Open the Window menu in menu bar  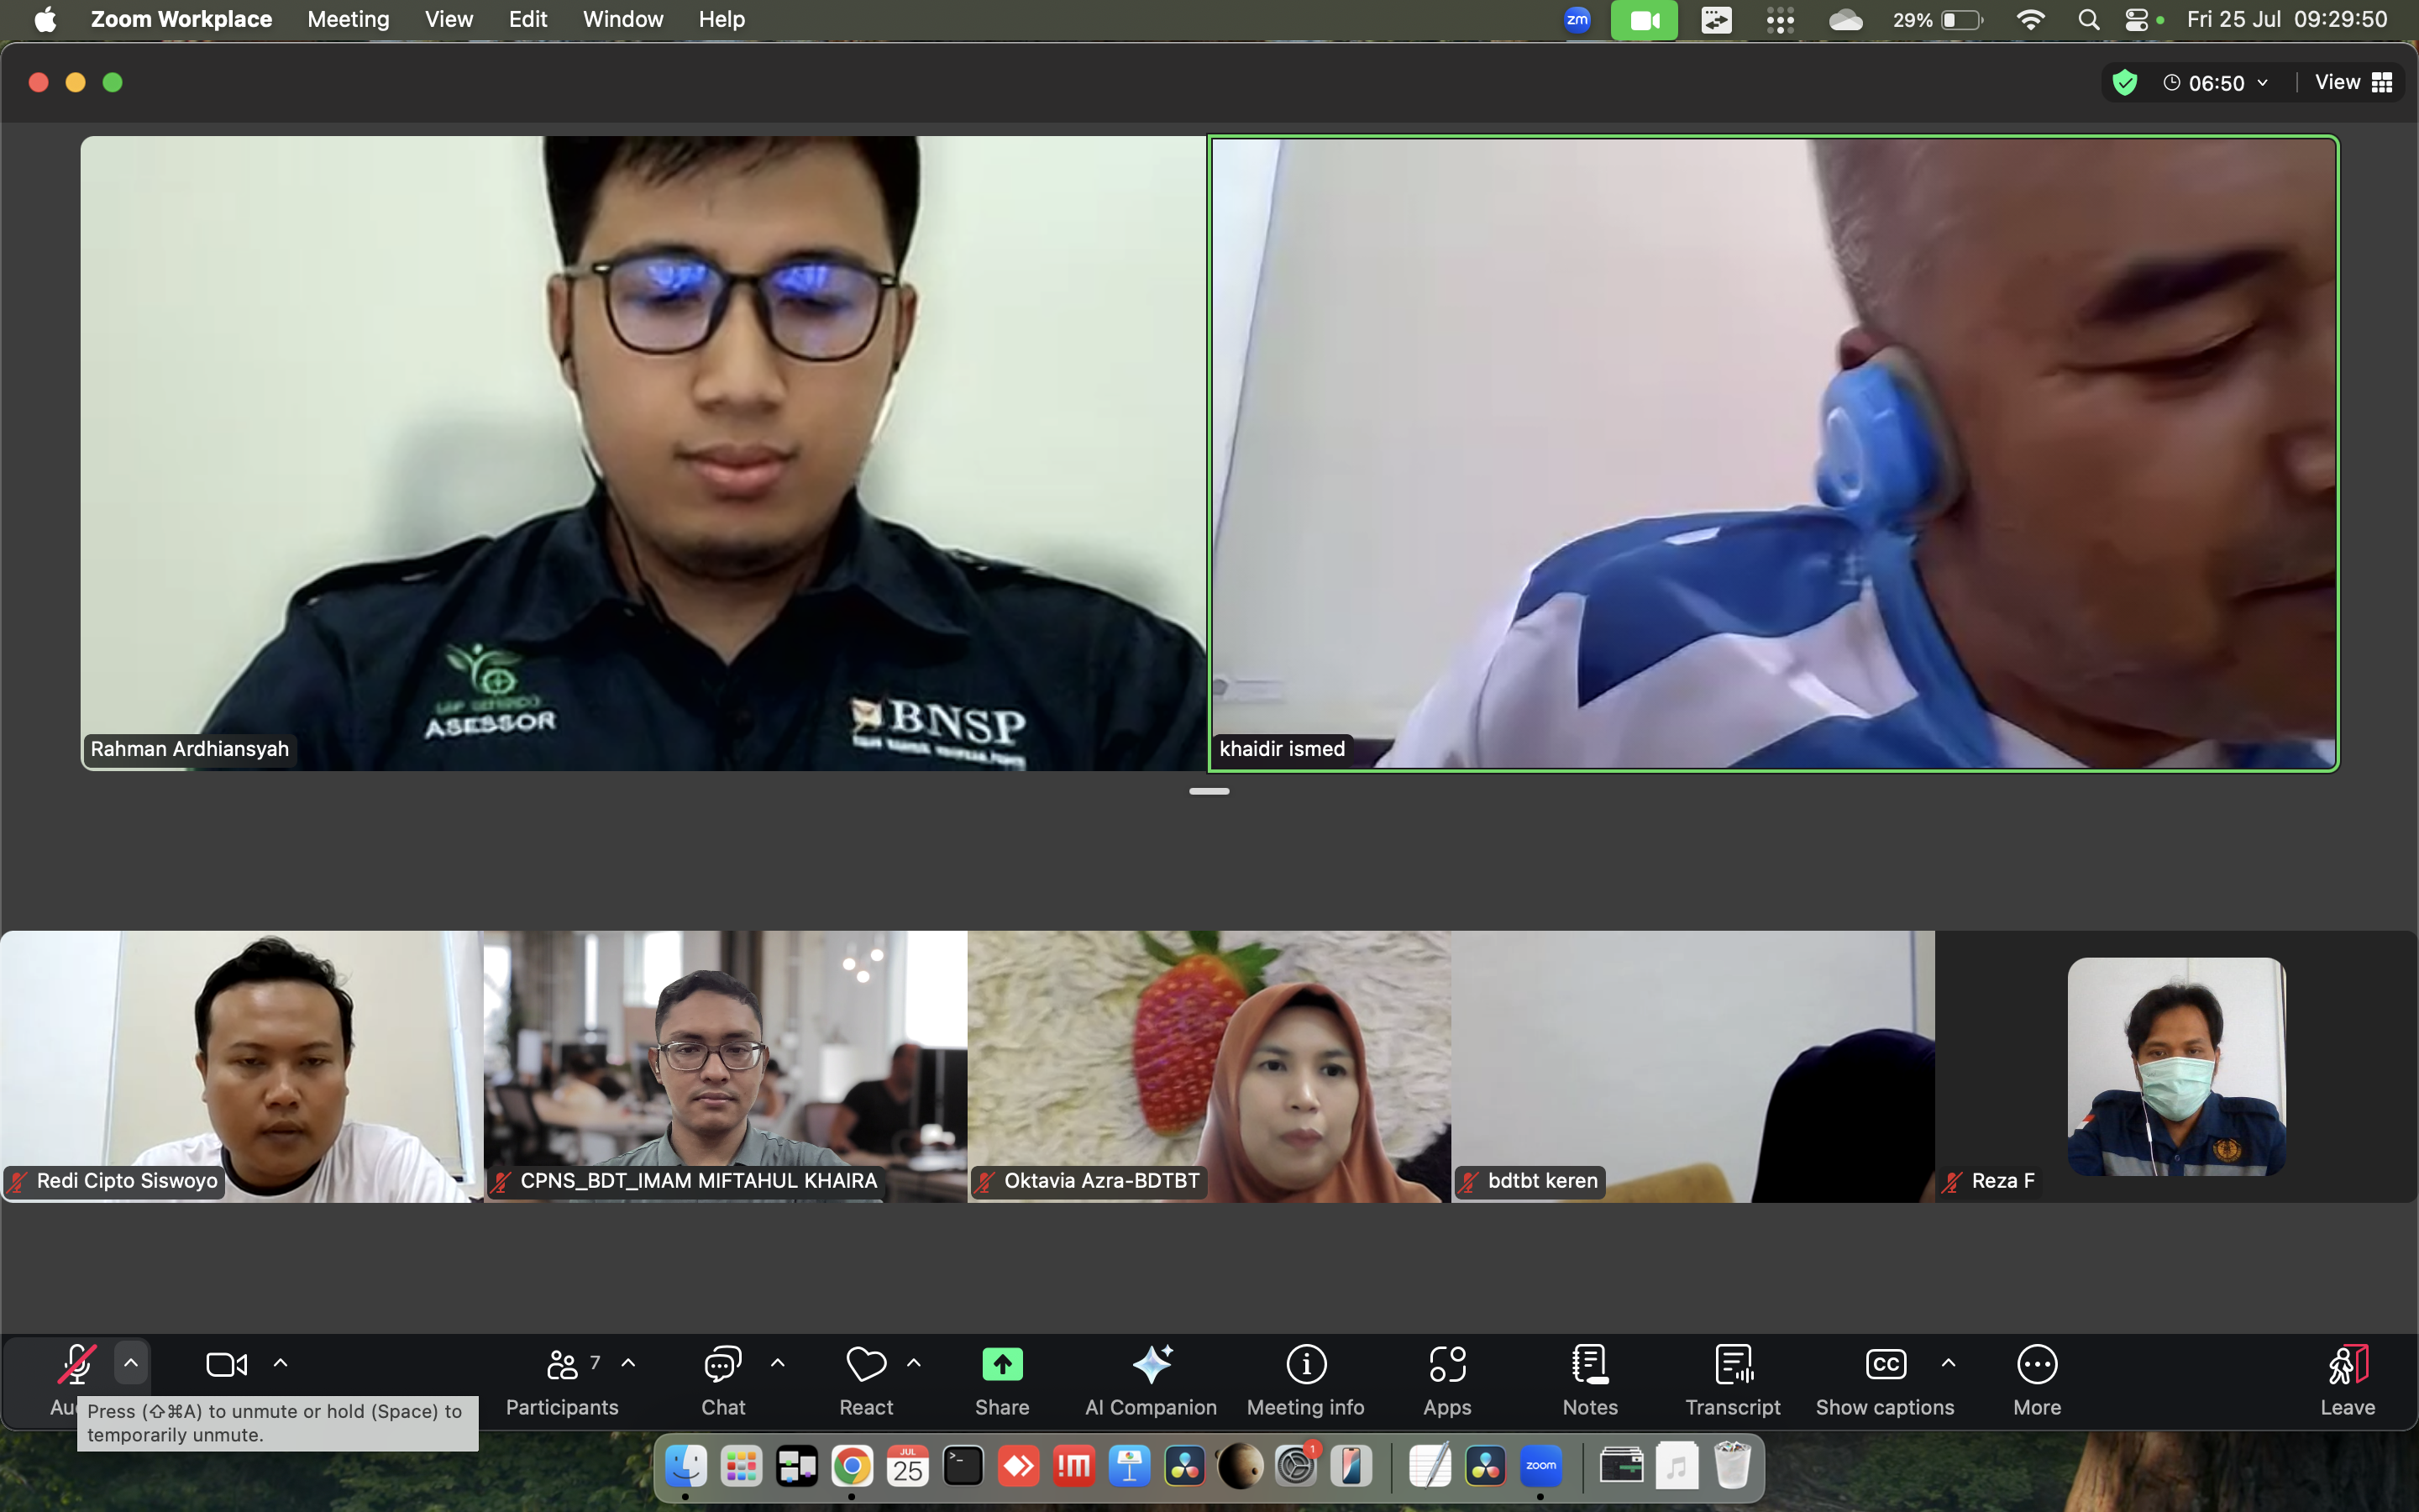(622, 19)
